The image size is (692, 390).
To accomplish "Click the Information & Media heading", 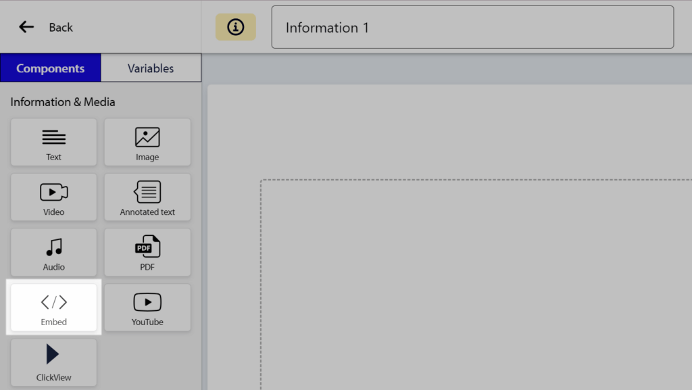I will 63,102.
